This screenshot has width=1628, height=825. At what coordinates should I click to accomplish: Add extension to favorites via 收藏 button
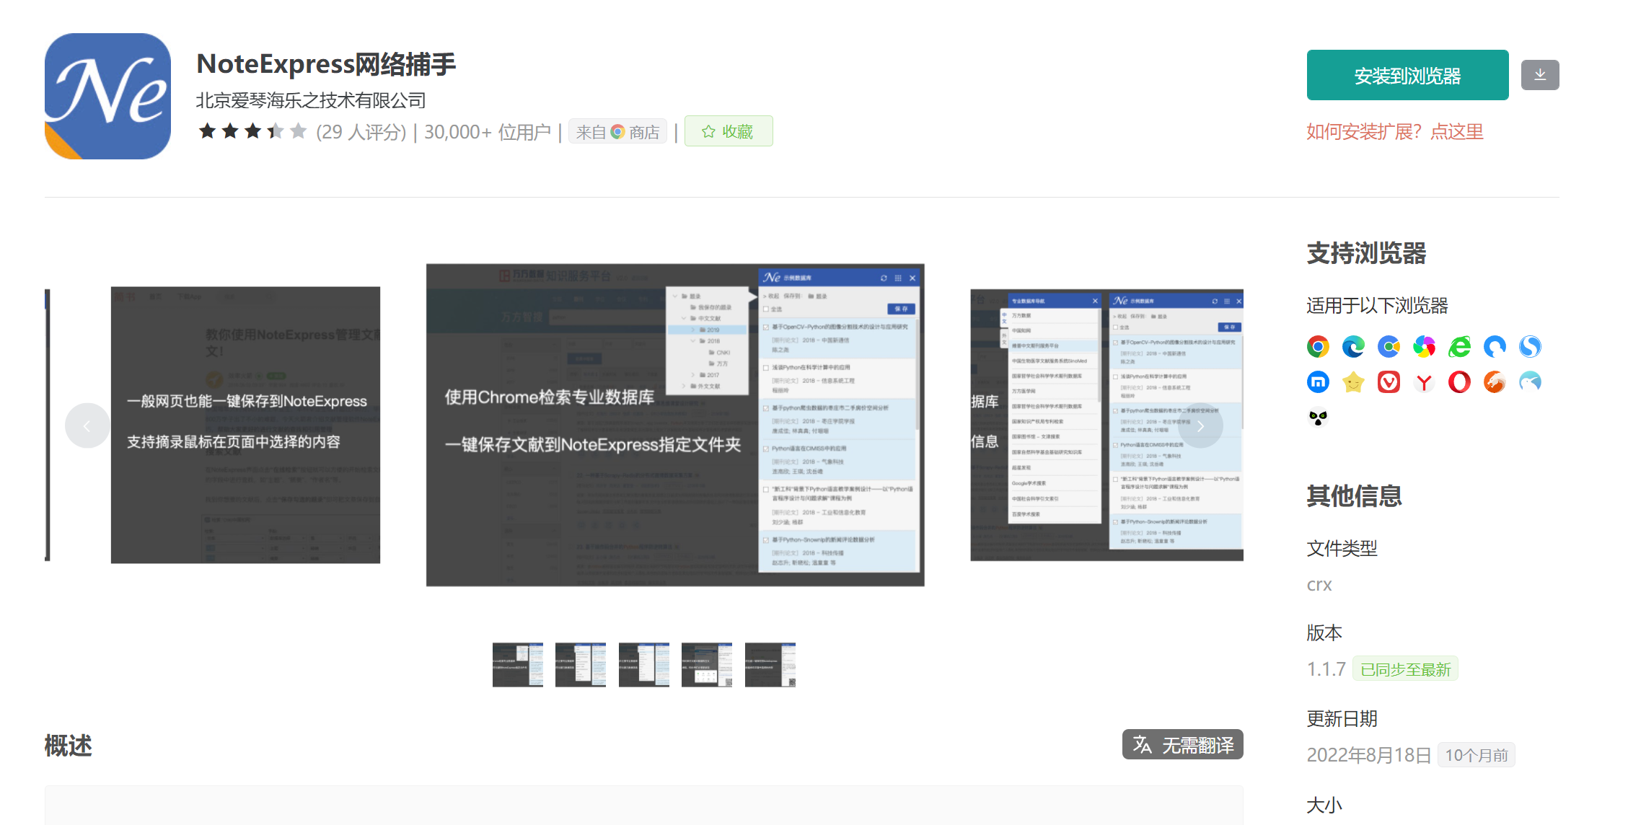coord(729,131)
